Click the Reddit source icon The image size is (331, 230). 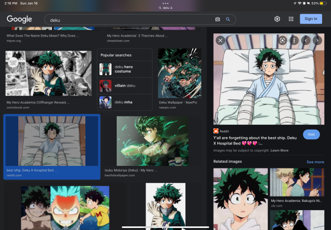click(x=216, y=131)
